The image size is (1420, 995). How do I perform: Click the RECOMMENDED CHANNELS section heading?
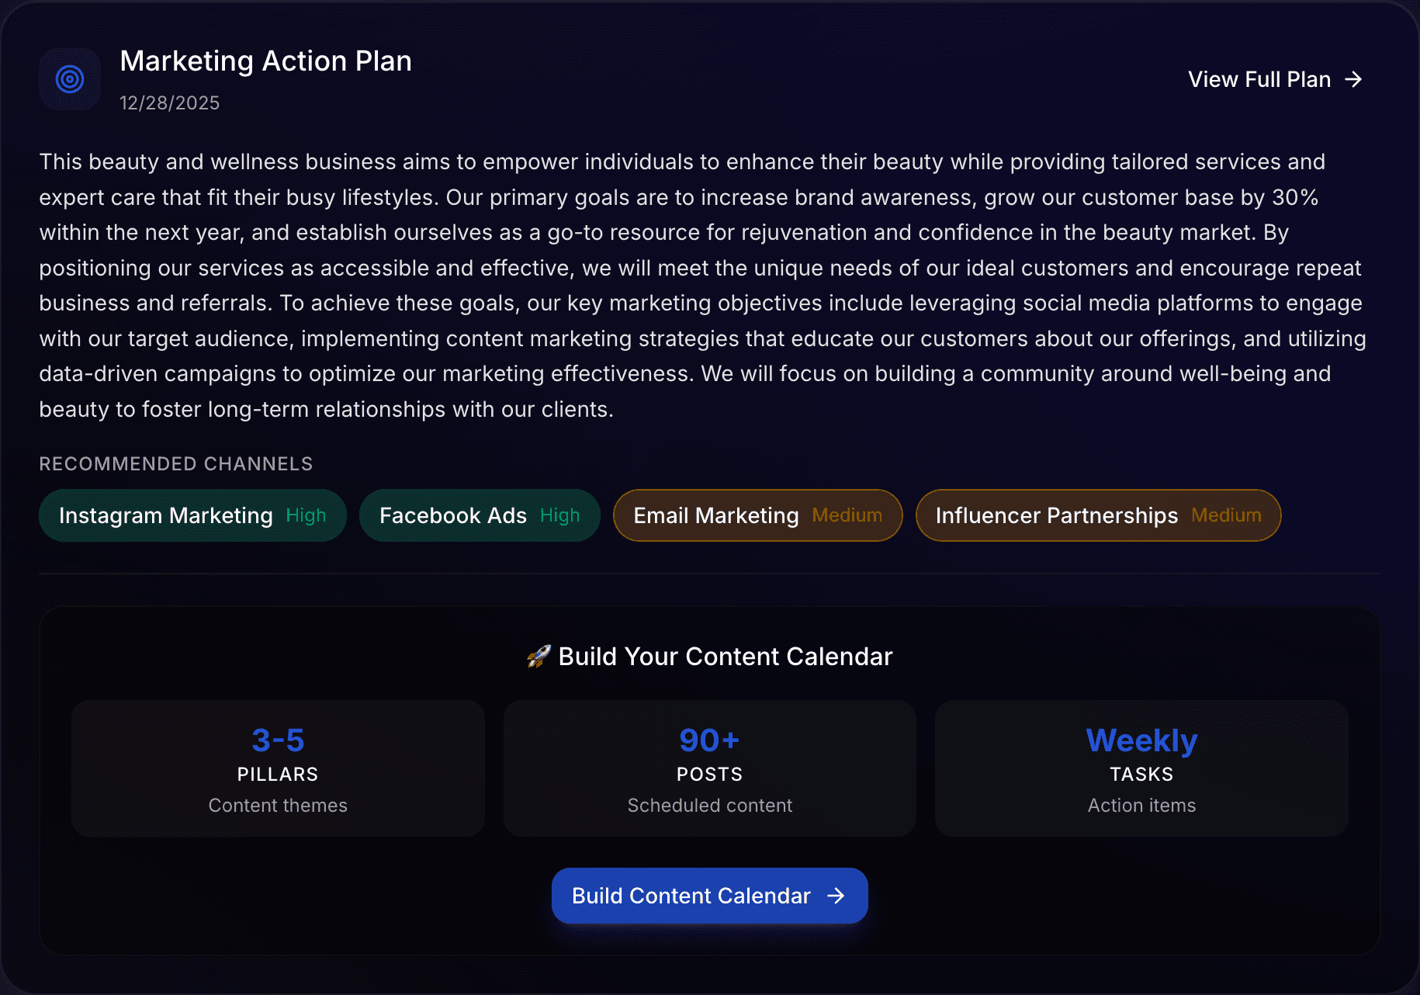[x=175, y=463]
